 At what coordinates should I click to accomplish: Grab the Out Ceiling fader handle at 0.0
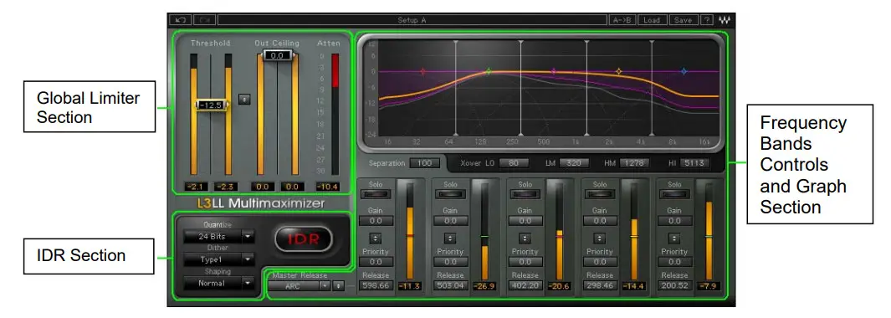277,55
